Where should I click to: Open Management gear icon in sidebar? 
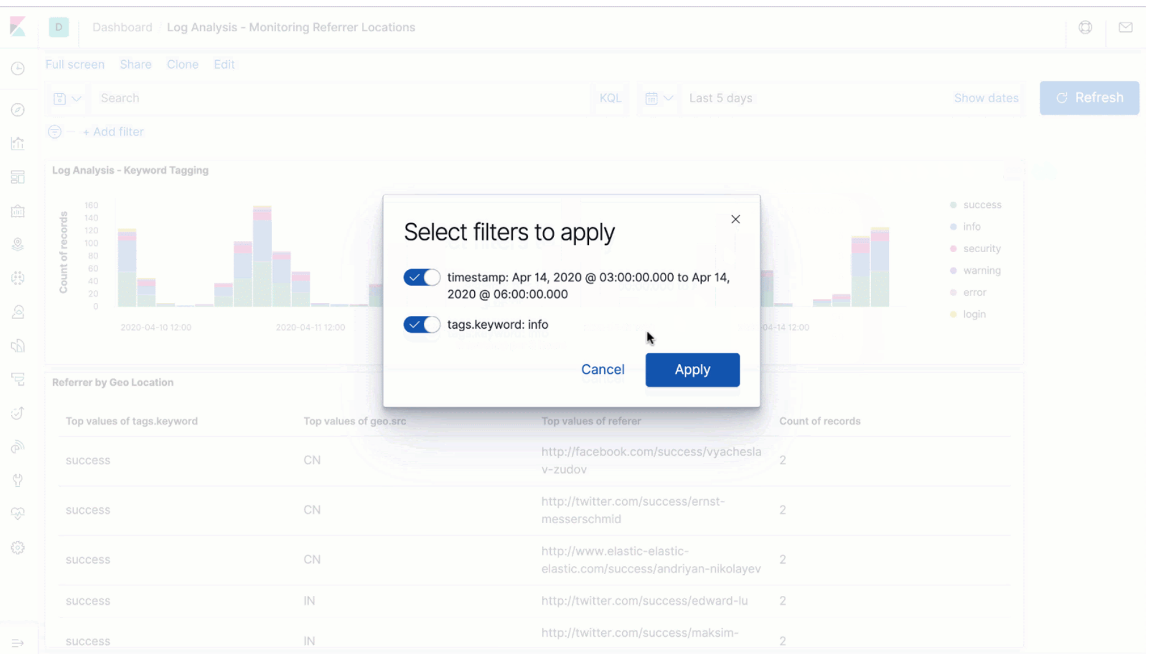(18, 548)
